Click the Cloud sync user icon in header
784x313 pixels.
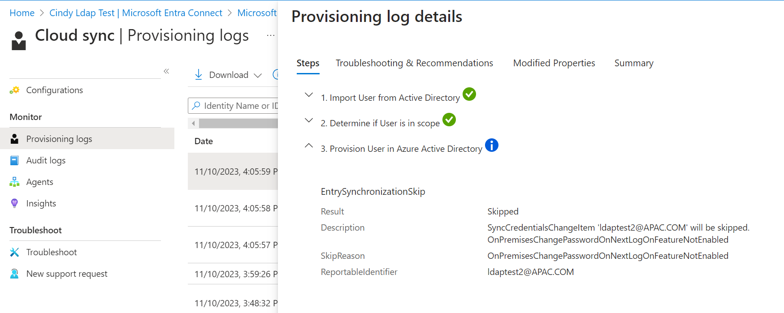coord(18,41)
